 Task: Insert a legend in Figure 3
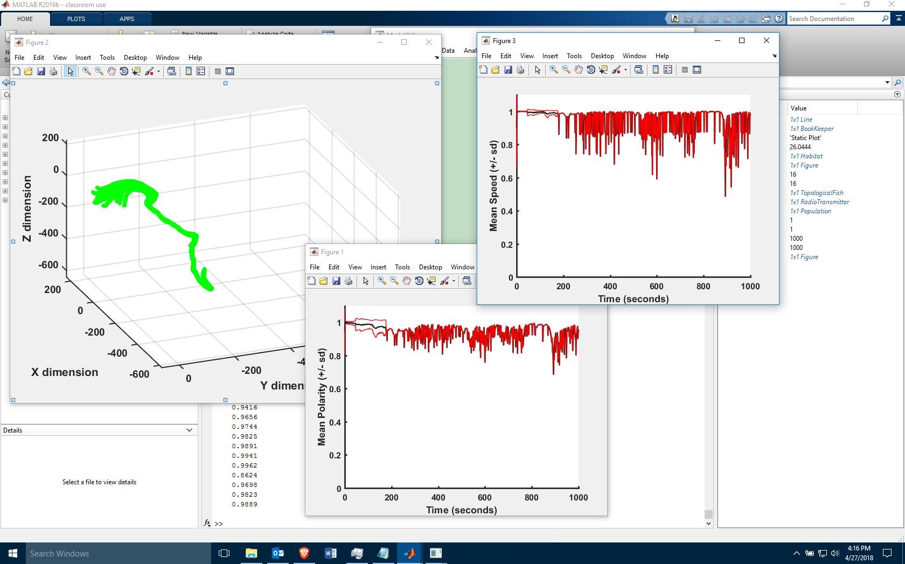tap(668, 69)
